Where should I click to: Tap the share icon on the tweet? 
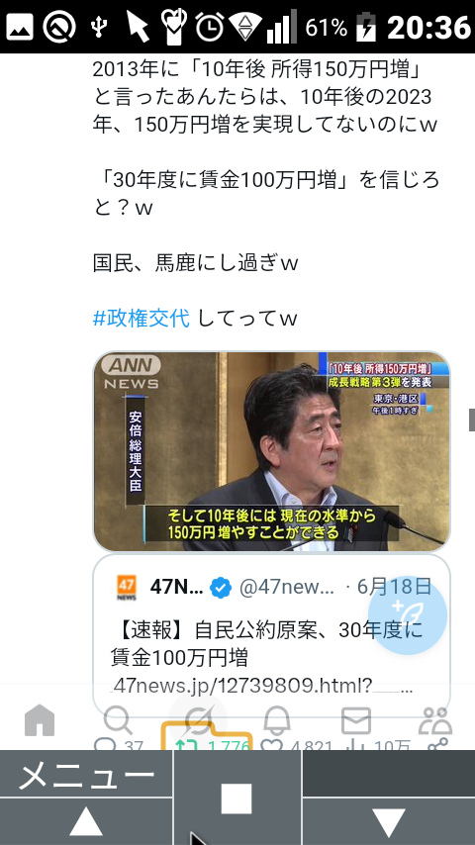click(437, 745)
